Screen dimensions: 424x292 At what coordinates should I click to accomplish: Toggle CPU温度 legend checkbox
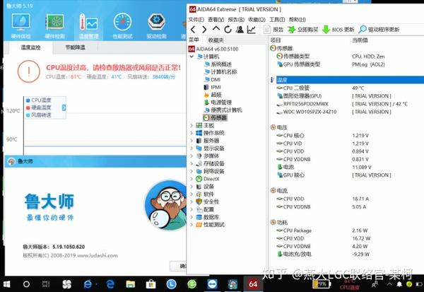tap(28, 100)
